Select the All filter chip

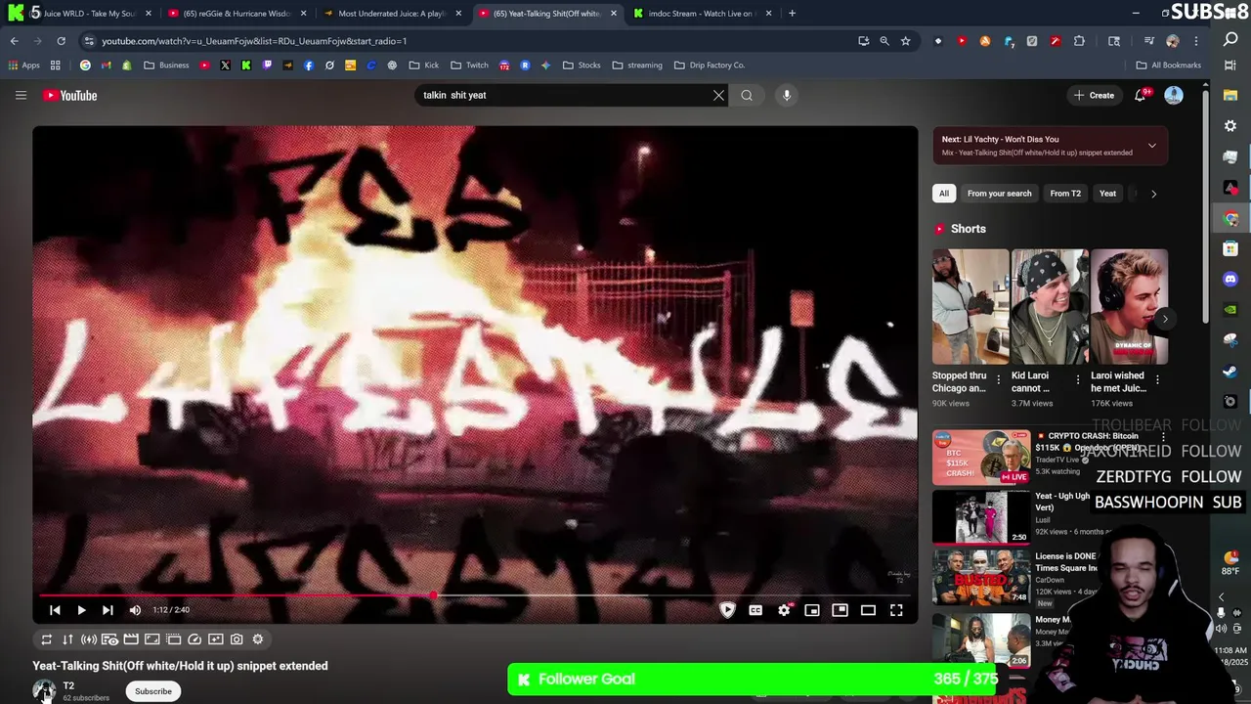click(944, 194)
